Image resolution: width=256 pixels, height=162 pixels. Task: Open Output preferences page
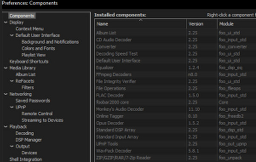23,146
